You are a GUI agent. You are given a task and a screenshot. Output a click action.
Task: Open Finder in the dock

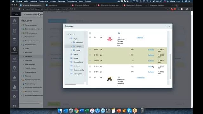pyautogui.click(x=60, y=111)
